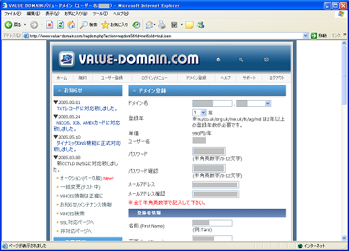Click the パスワード input field
Image resolution: width=349 pixels, height=251 pixels.
[209, 152]
